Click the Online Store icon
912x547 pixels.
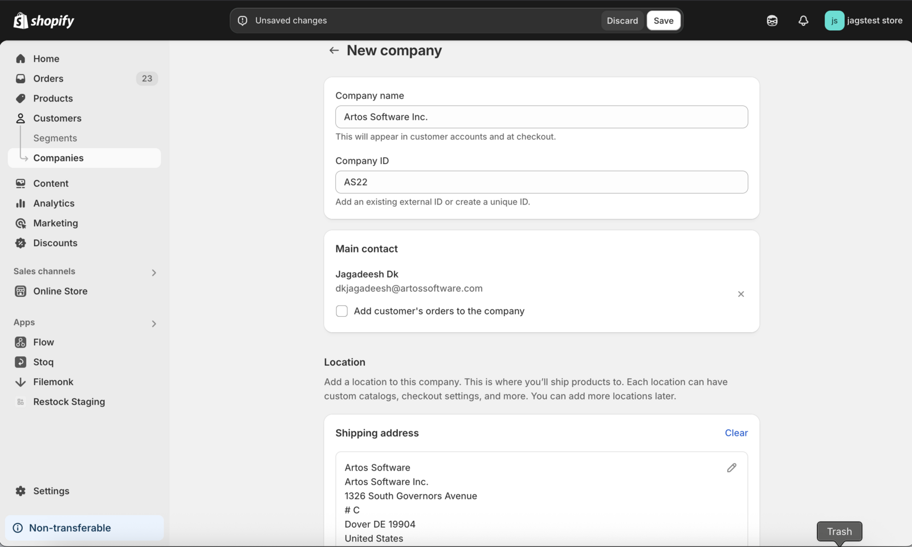coord(21,291)
